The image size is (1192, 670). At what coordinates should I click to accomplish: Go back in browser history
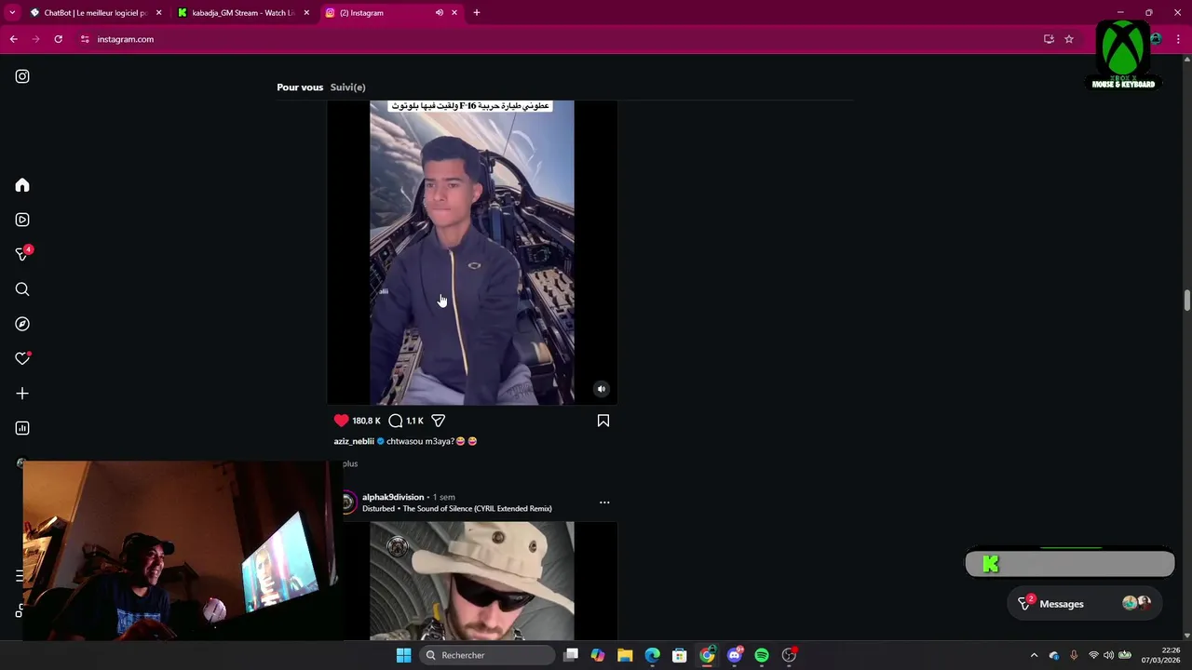click(13, 39)
